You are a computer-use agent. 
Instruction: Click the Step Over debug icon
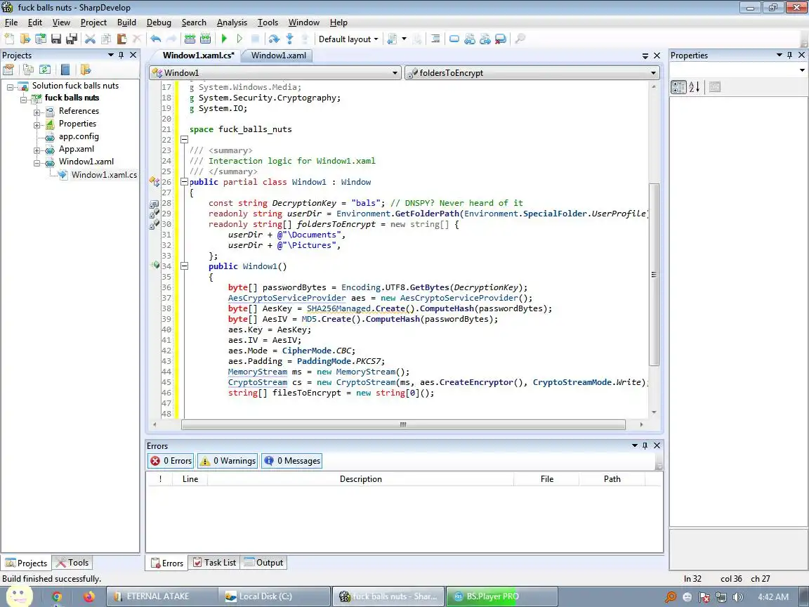[x=274, y=39]
